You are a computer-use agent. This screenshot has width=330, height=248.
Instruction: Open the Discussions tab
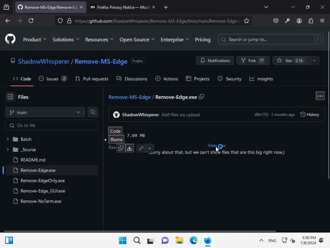[x=132, y=79]
